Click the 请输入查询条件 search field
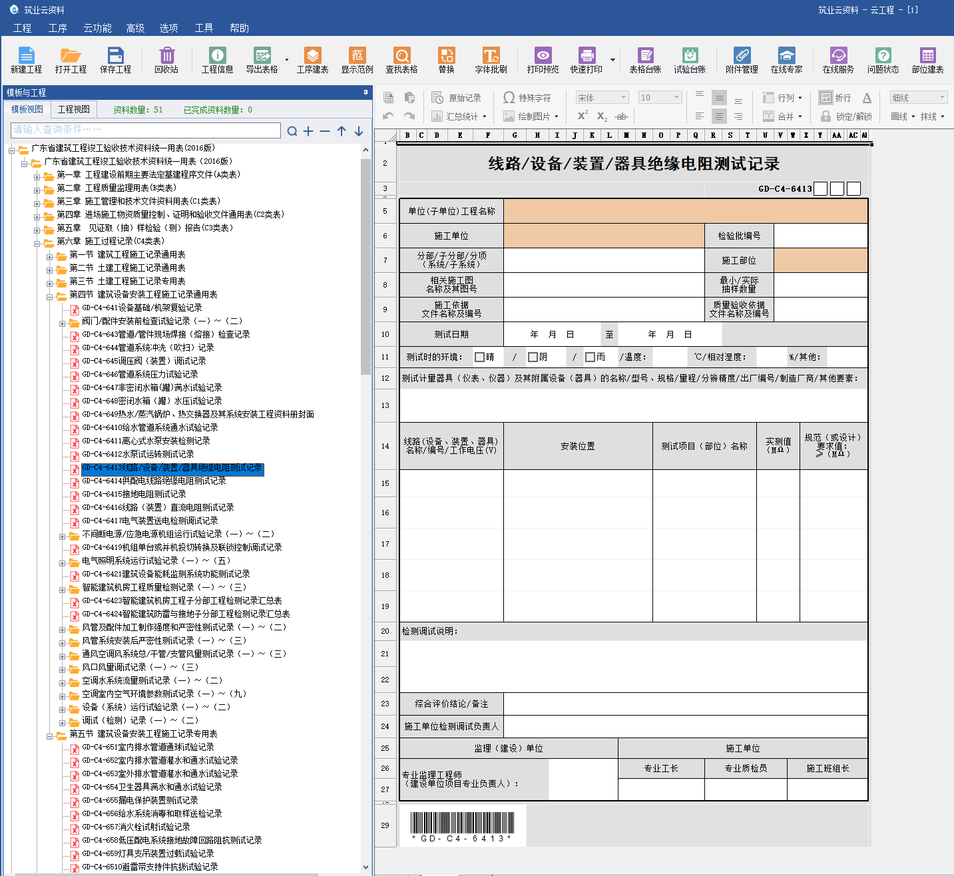954x876 pixels. (146, 129)
